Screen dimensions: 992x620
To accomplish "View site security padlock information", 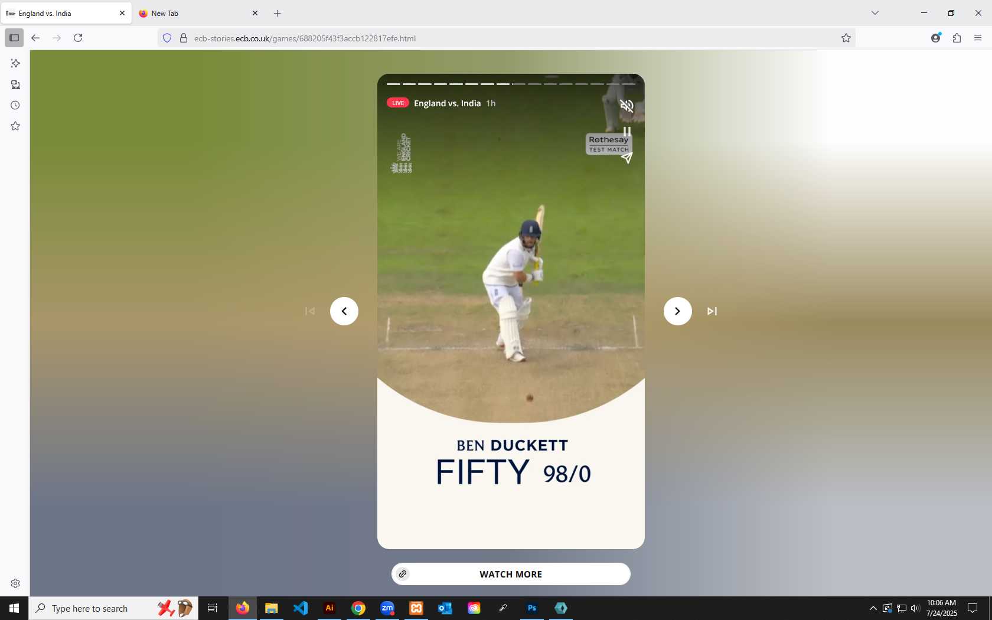I will 184,38.
